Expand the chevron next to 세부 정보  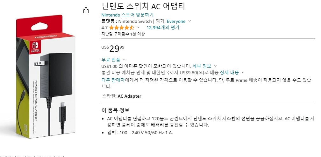pyautogui.click(x=215, y=66)
